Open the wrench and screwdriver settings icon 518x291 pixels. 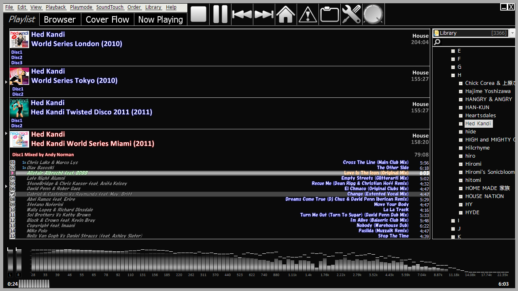tap(351, 15)
